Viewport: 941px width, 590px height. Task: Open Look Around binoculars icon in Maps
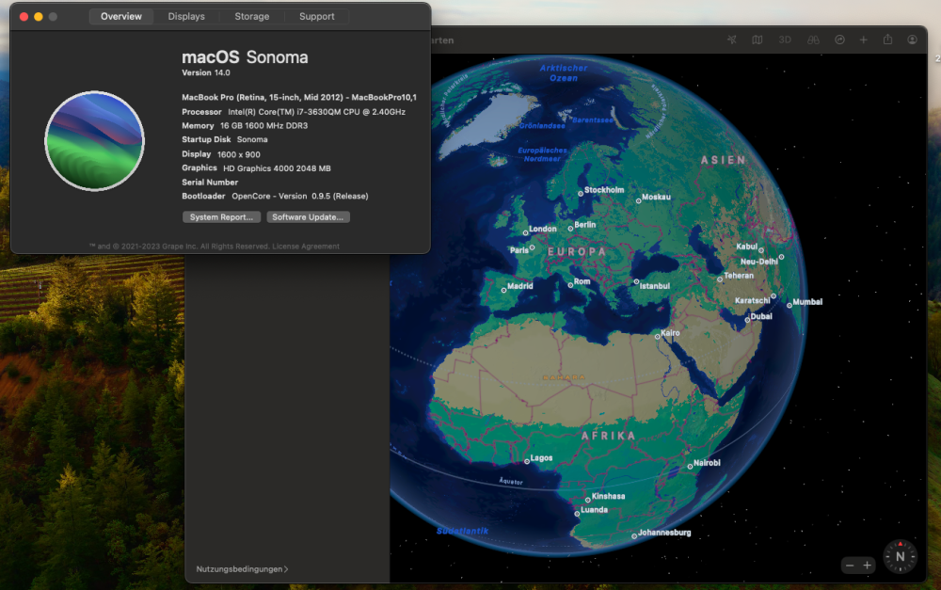pyautogui.click(x=813, y=40)
